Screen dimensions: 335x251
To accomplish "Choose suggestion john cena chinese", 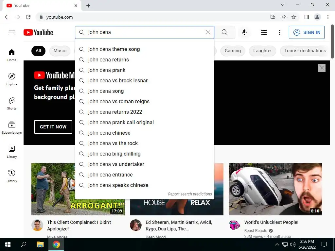I will tap(144, 133).
